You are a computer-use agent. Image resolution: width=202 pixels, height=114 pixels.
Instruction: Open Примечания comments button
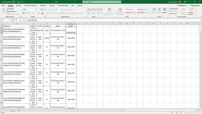coord(194,5)
